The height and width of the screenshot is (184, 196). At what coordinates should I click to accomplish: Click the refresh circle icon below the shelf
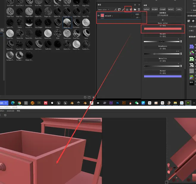click(x=85, y=97)
